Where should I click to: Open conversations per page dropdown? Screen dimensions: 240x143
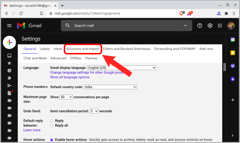(x=66, y=97)
